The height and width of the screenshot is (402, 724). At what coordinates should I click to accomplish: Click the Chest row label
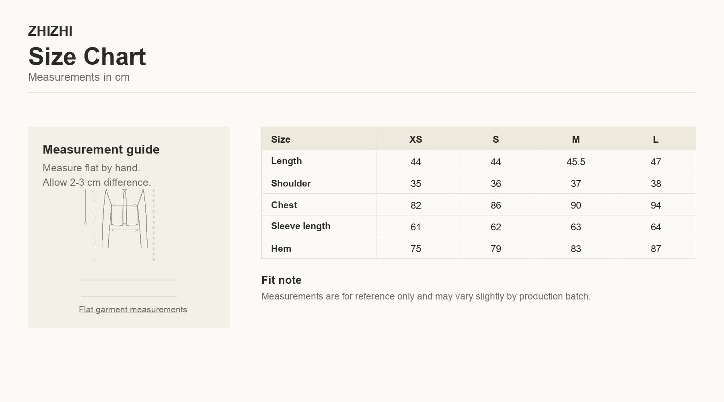[284, 205]
